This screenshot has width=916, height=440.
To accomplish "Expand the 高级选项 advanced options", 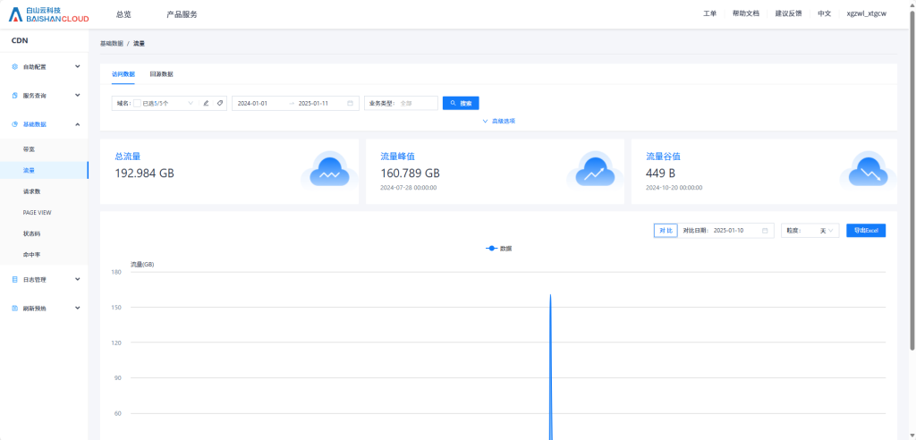I will (498, 121).
